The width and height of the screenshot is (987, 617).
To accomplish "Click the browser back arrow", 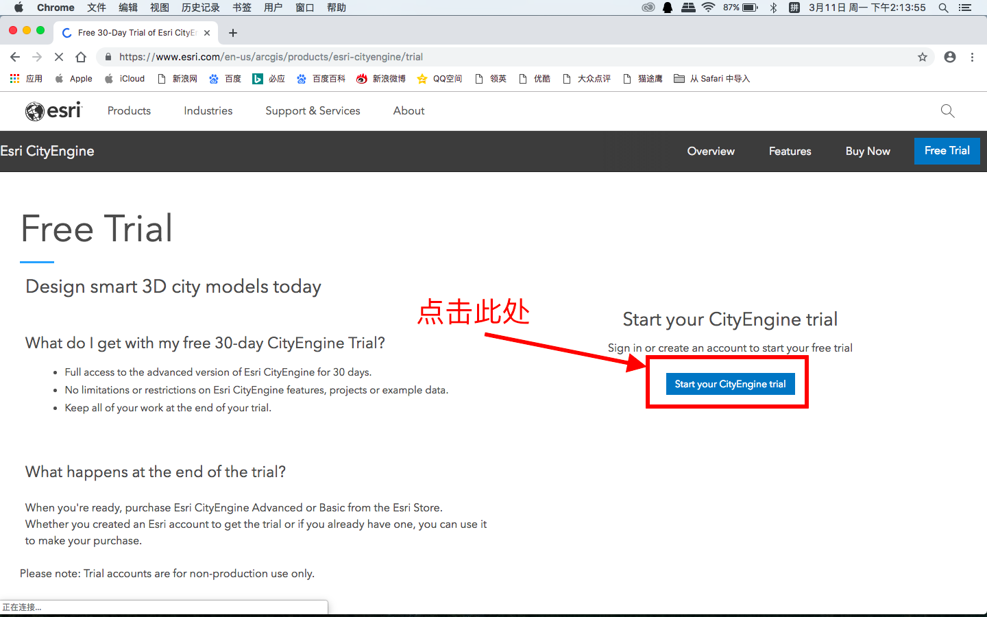I will pos(15,57).
